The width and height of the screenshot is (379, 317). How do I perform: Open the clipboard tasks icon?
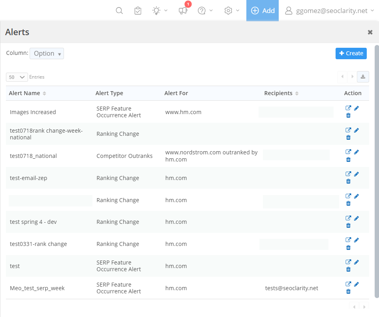pyautogui.click(x=138, y=11)
